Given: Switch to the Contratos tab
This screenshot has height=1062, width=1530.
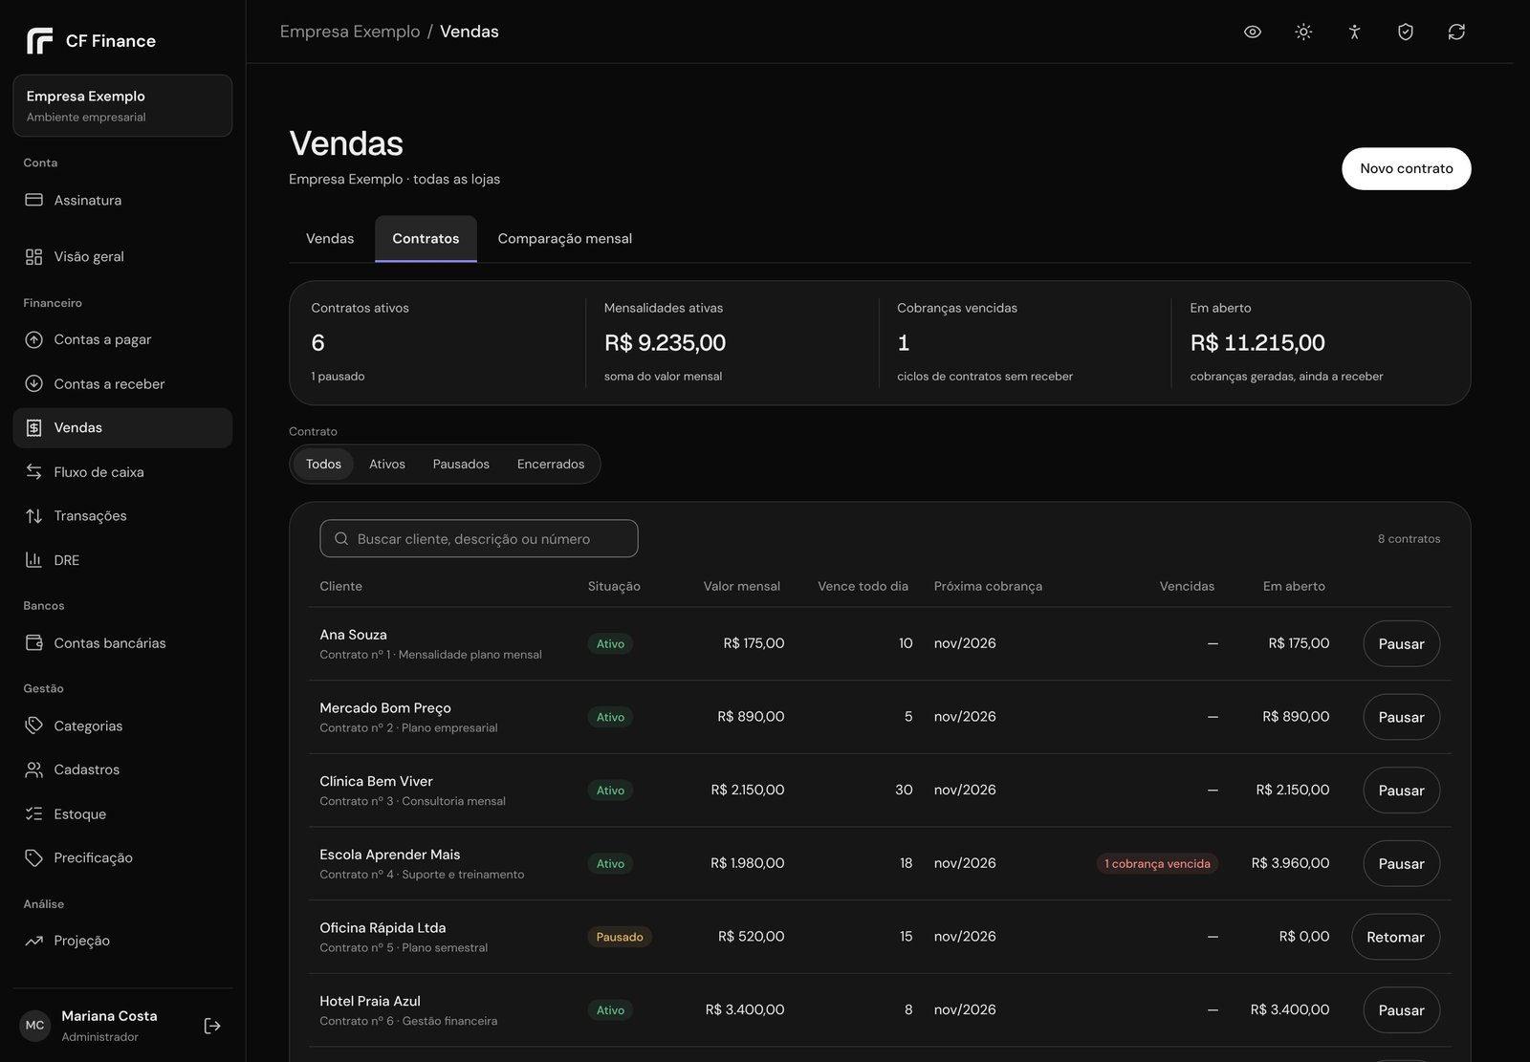Looking at the screenshot, I should click(x=426, y=238).
